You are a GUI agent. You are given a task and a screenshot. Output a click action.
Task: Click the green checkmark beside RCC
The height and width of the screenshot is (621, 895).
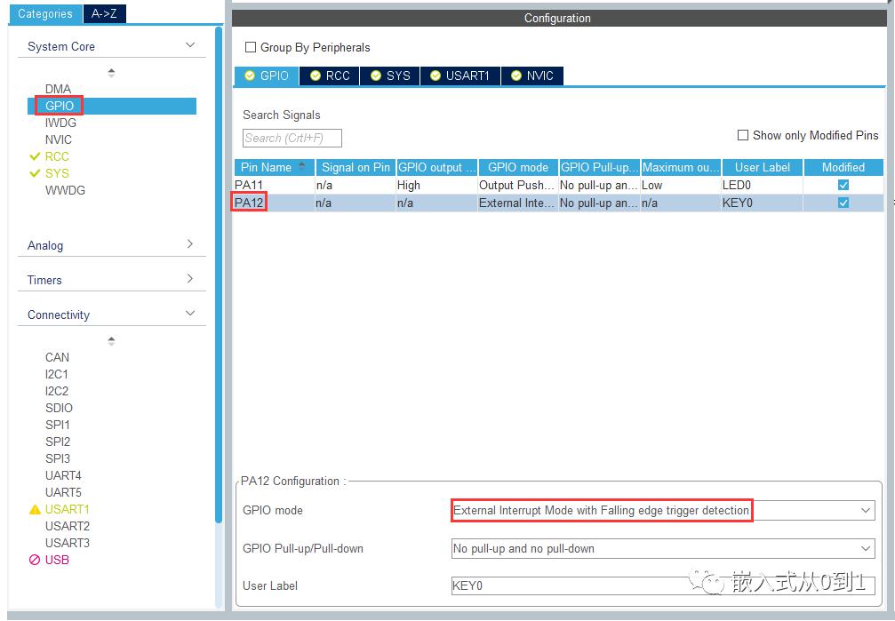point(35,156)
